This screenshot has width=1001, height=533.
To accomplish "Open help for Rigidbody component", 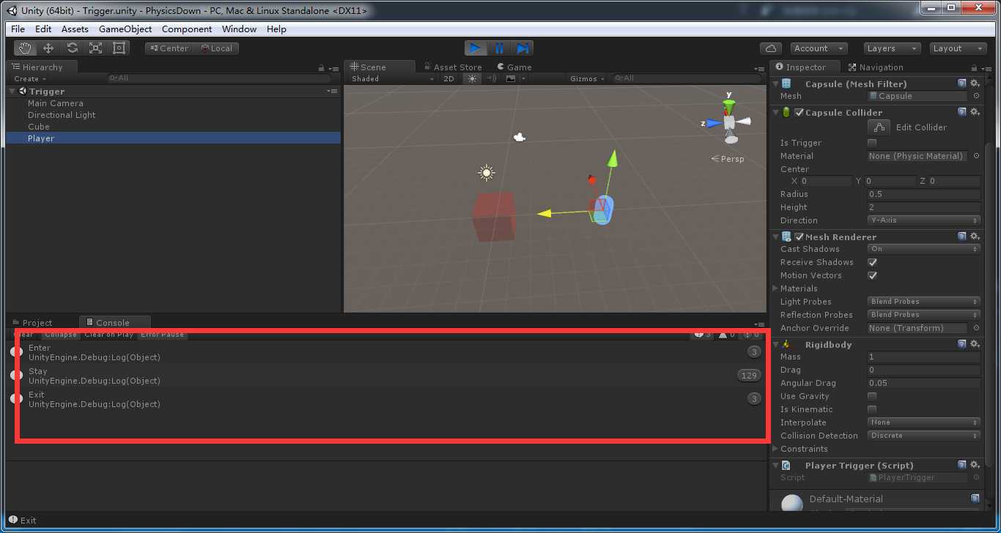I will coord(962,344).
